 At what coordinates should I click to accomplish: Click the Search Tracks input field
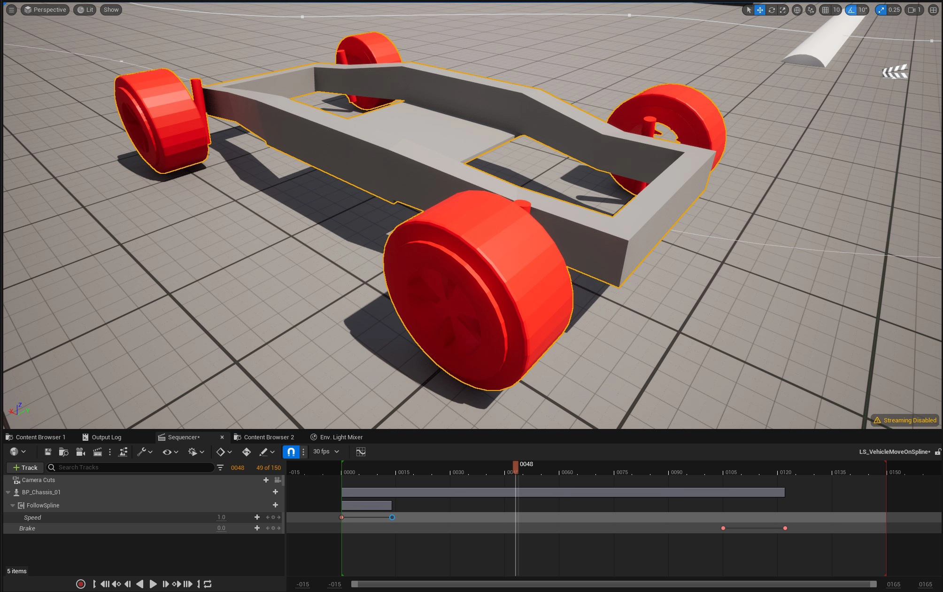click(x=131, y=467)
